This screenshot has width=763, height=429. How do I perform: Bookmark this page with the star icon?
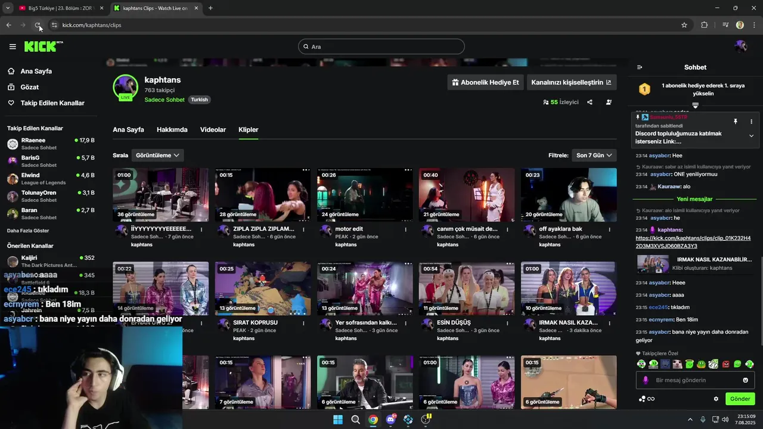(x=684, y=25)
